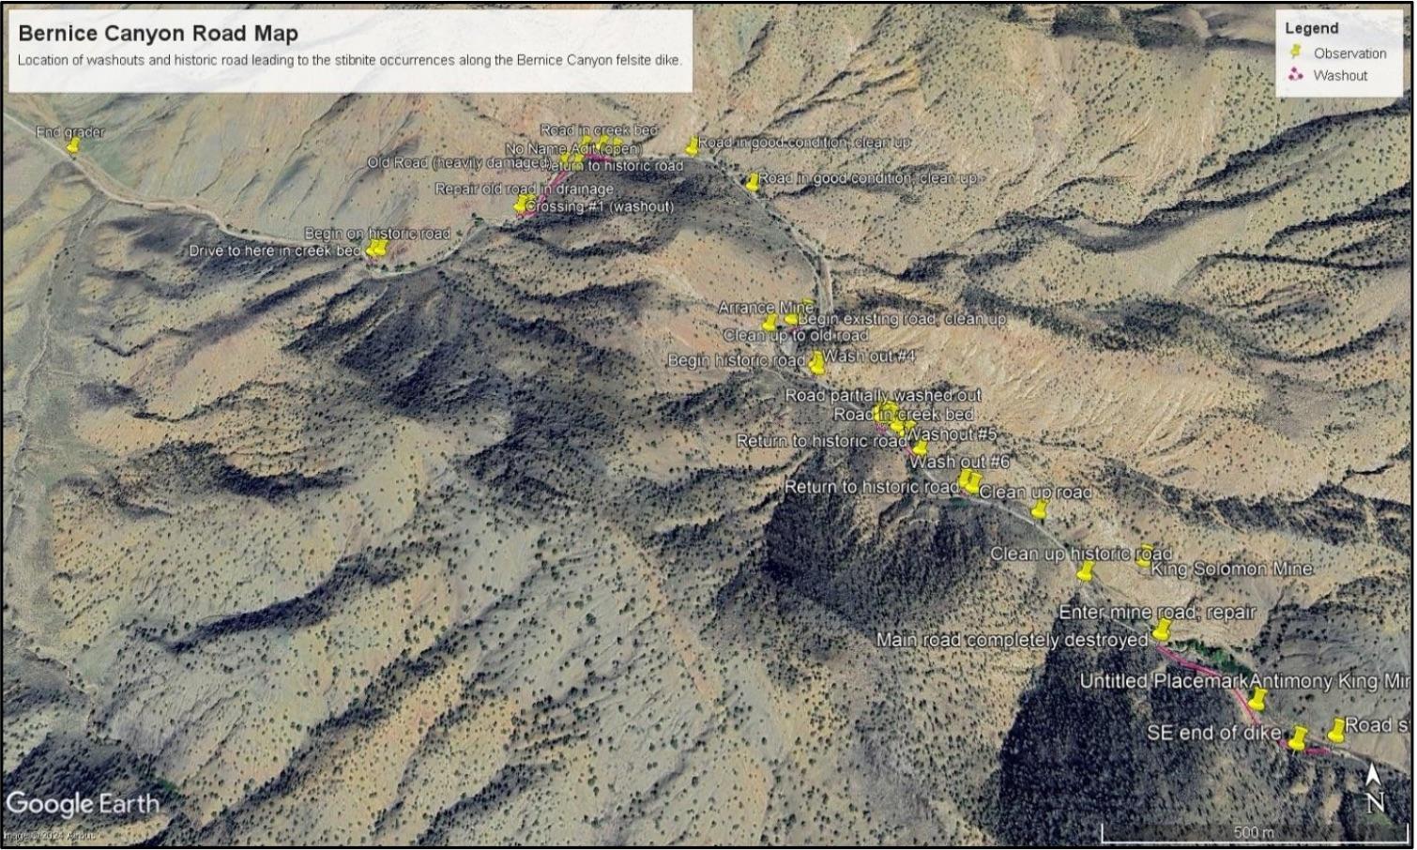Click the King Solomon Mine pushpin
The image size is (1417, 850).
tap(1145, 555)
